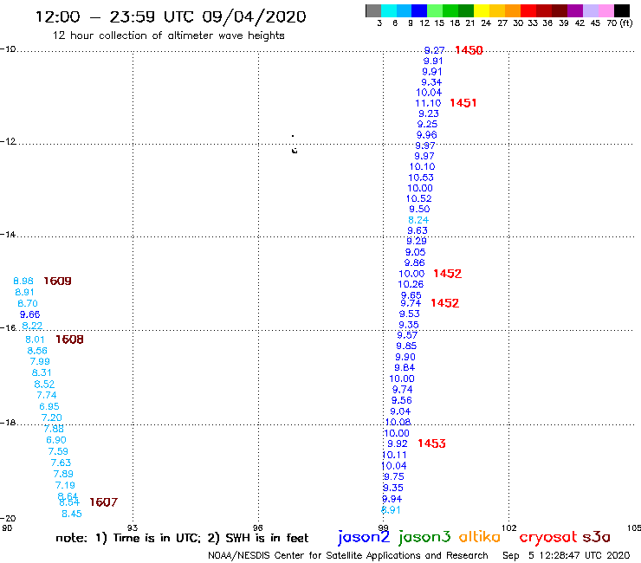Select the lavender swatch in the color scale

(591, 10)
